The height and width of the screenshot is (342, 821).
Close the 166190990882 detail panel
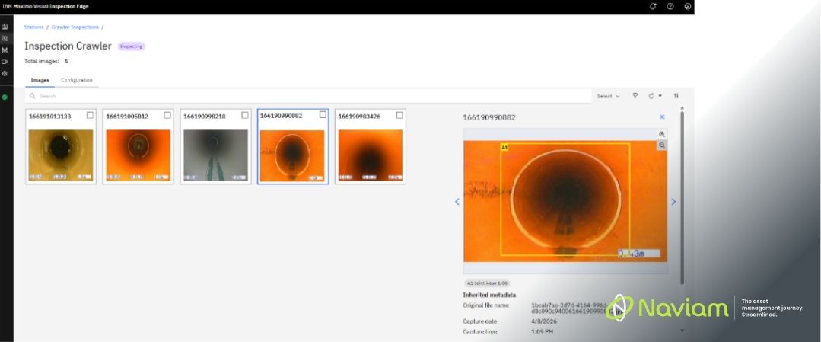(x=662, y=117)
